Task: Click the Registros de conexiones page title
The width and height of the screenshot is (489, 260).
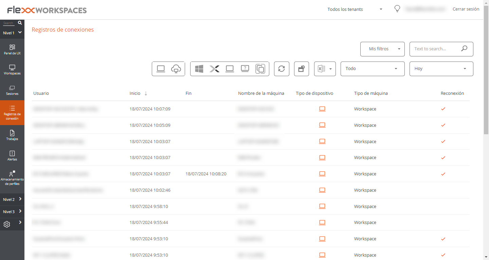Action: tap(63, 30)
